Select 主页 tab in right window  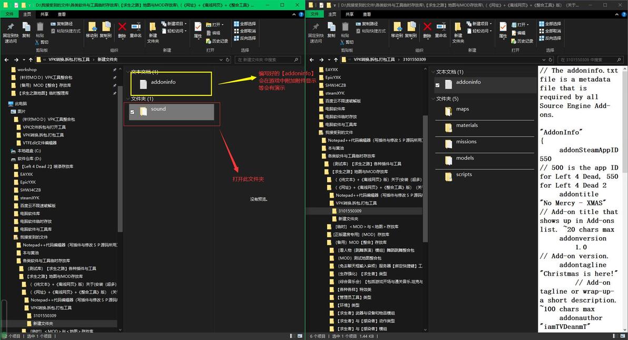(x=332, y=14)
